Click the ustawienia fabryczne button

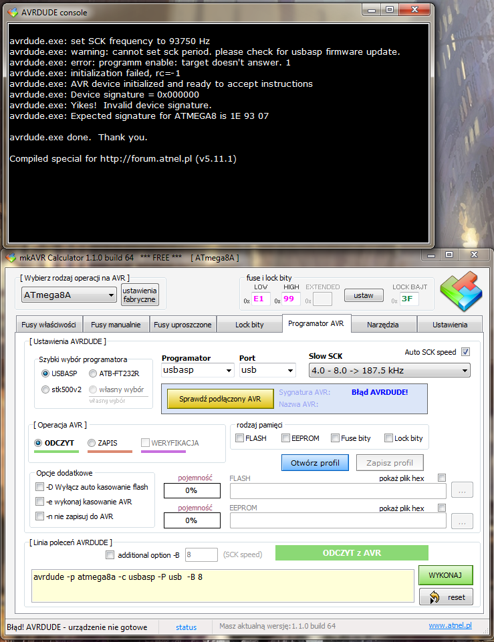(x=140, y=295)
